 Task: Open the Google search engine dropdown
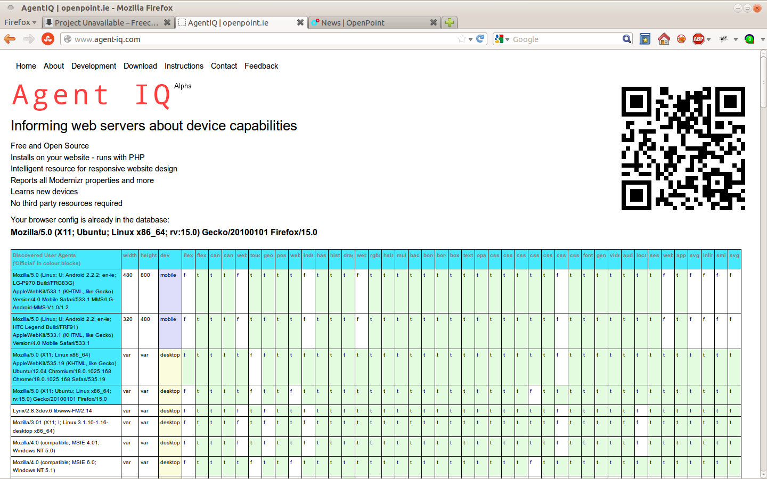point(504,39)
